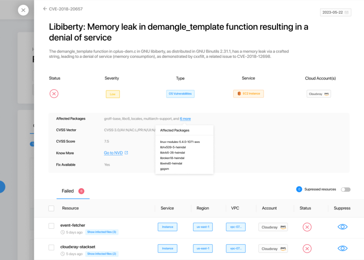The height and width of the screenshot is (260, 364).
Task: Click the back arrow beside CVE-2018-20657
Action: point(45,9)
